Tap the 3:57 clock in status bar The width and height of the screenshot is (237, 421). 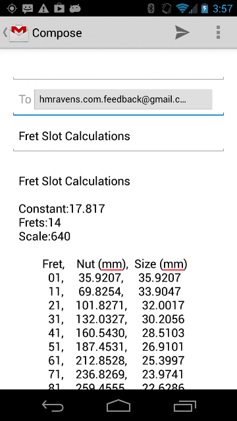(x=223, y=9)
